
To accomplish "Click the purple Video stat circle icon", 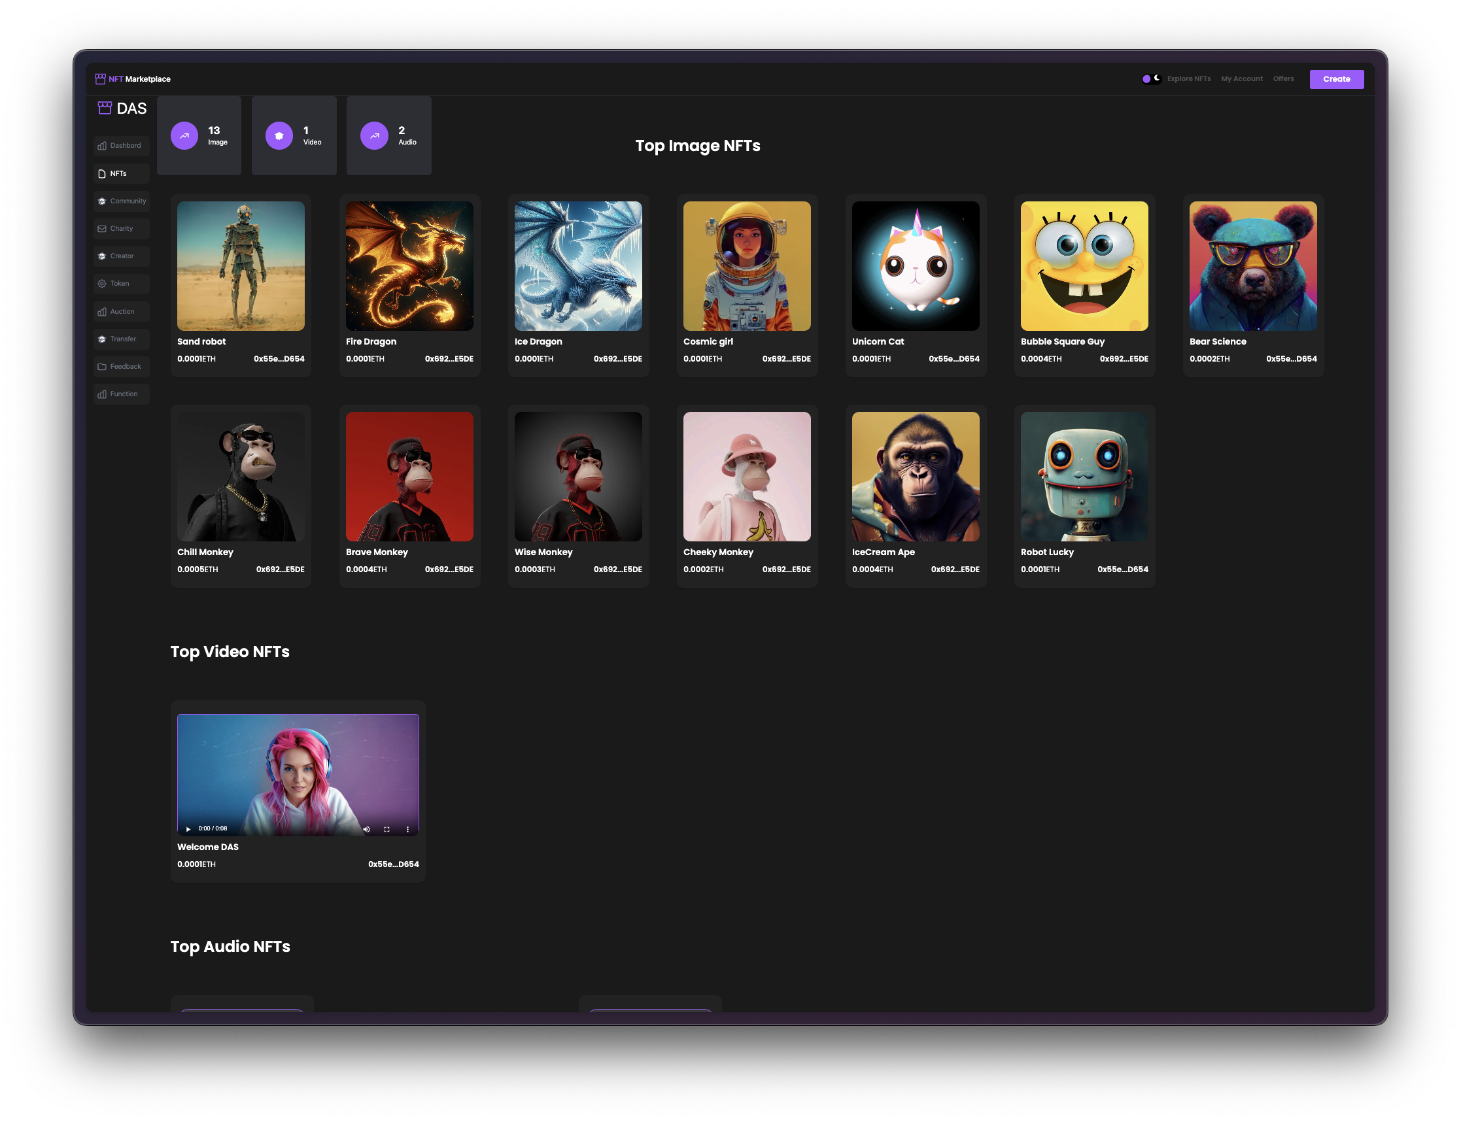I will point(279,135).
